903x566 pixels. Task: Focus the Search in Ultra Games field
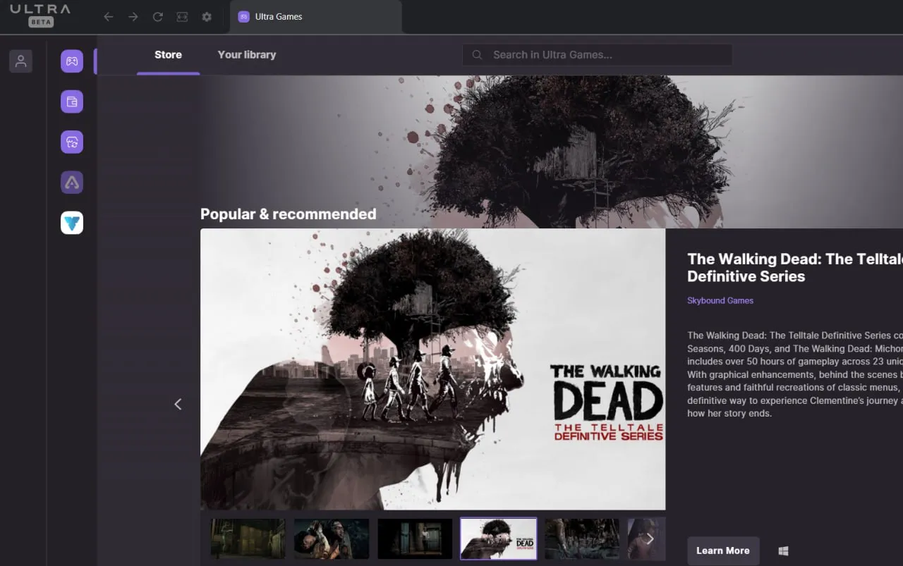(x=597, y=55)
